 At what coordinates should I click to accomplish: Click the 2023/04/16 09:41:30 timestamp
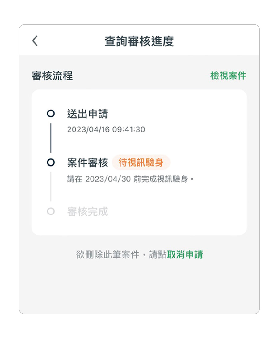(106, 129)
